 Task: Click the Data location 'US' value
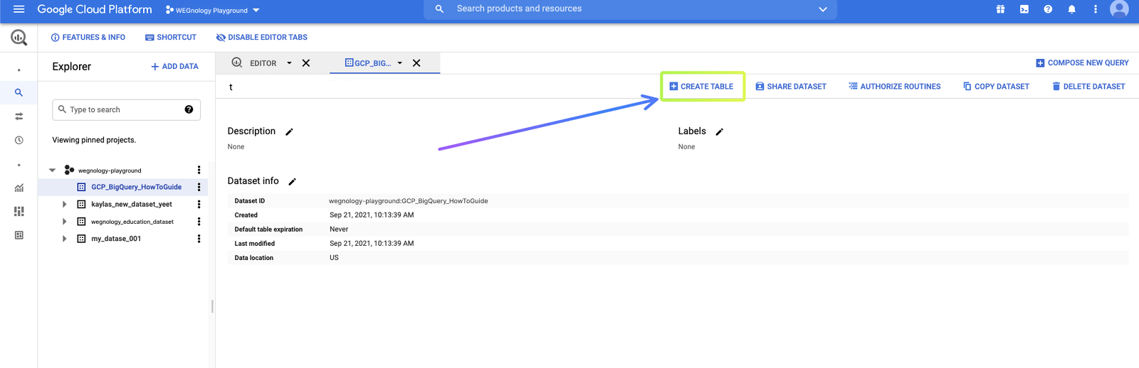(334, 258)
